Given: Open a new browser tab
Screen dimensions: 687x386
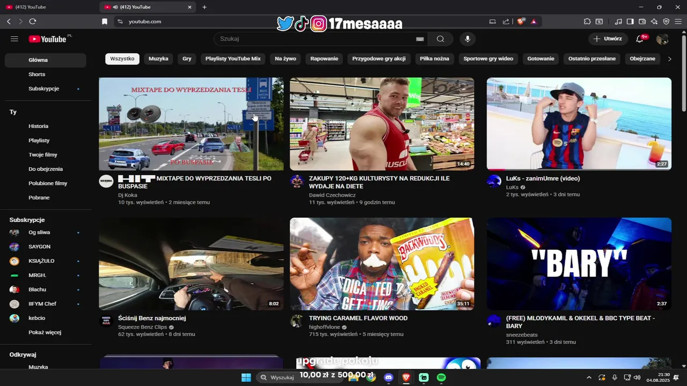Looking at the screenshot, I should click(204, 7).
